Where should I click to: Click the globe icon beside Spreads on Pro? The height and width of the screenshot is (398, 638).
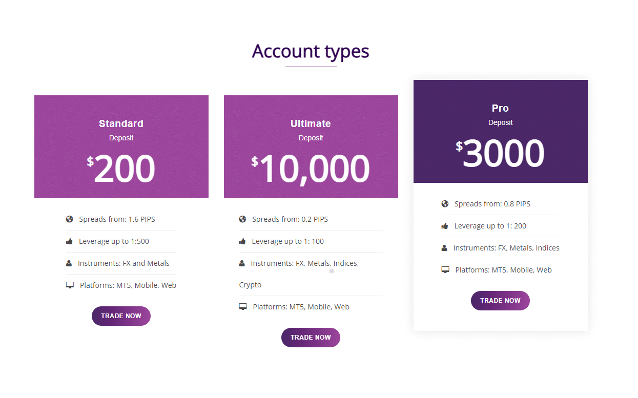tap(444, 203)
